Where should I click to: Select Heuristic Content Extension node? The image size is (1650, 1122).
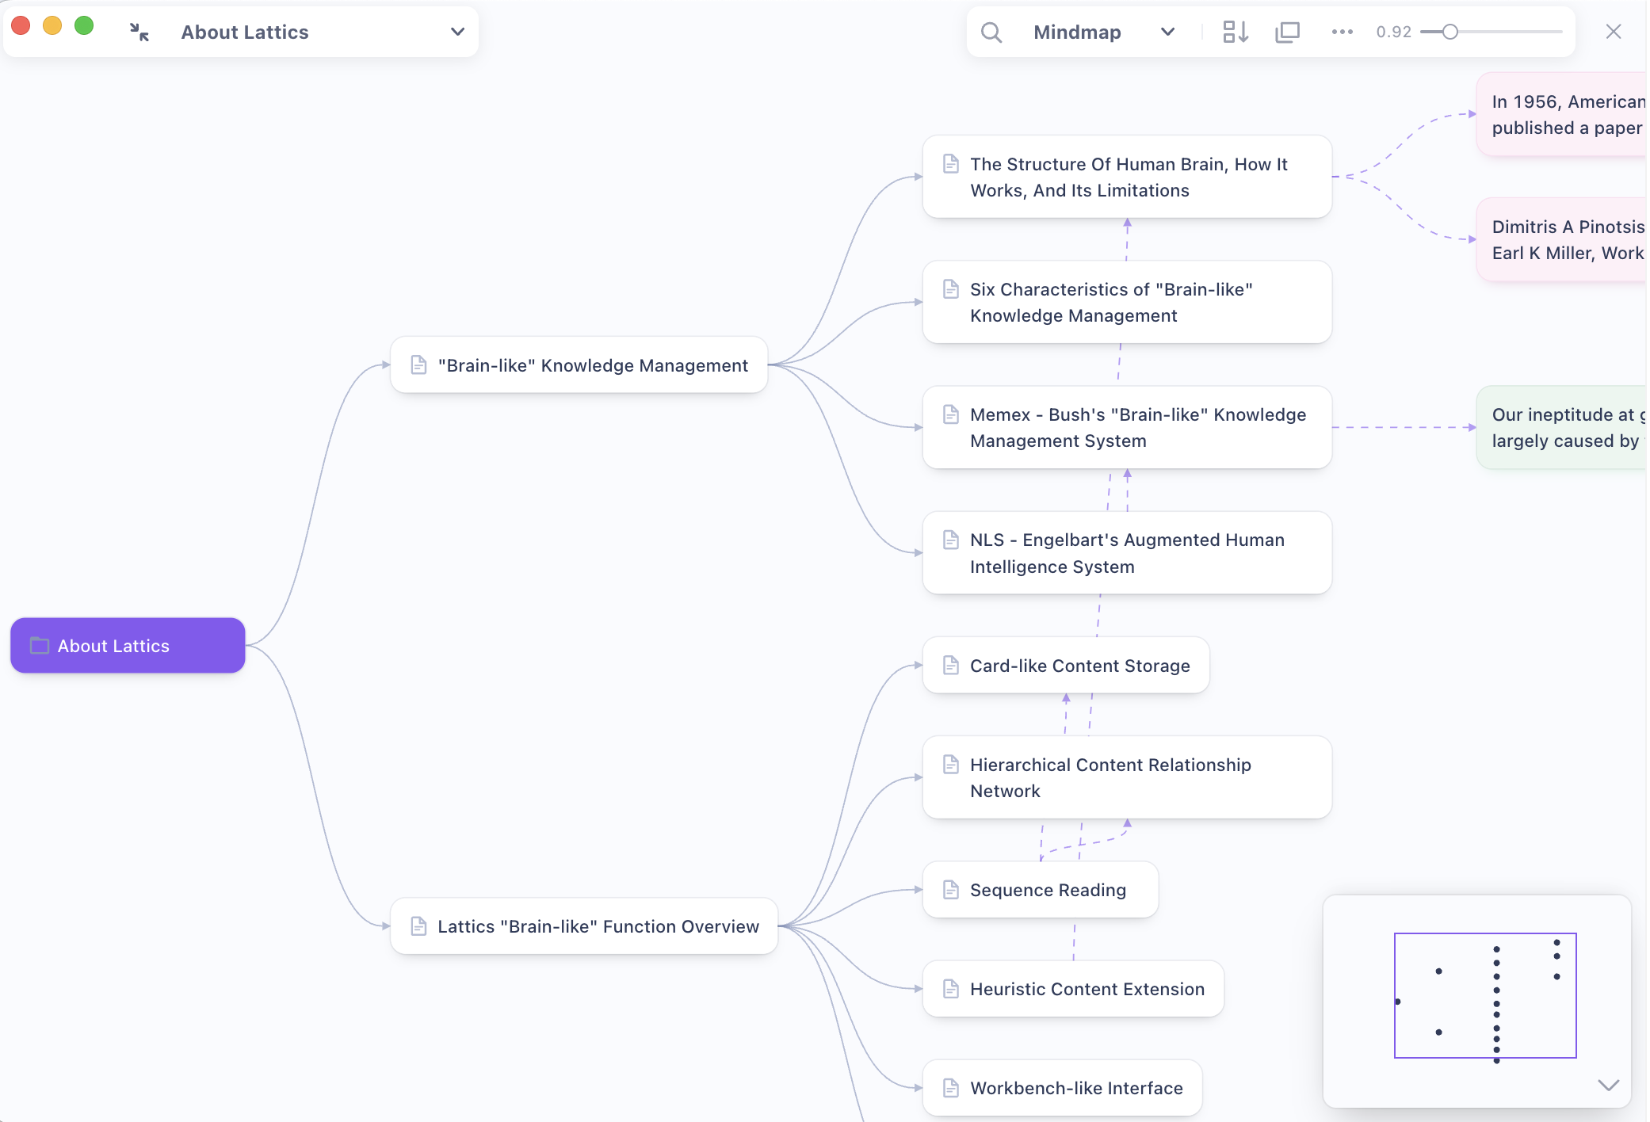coord(1073,989)
